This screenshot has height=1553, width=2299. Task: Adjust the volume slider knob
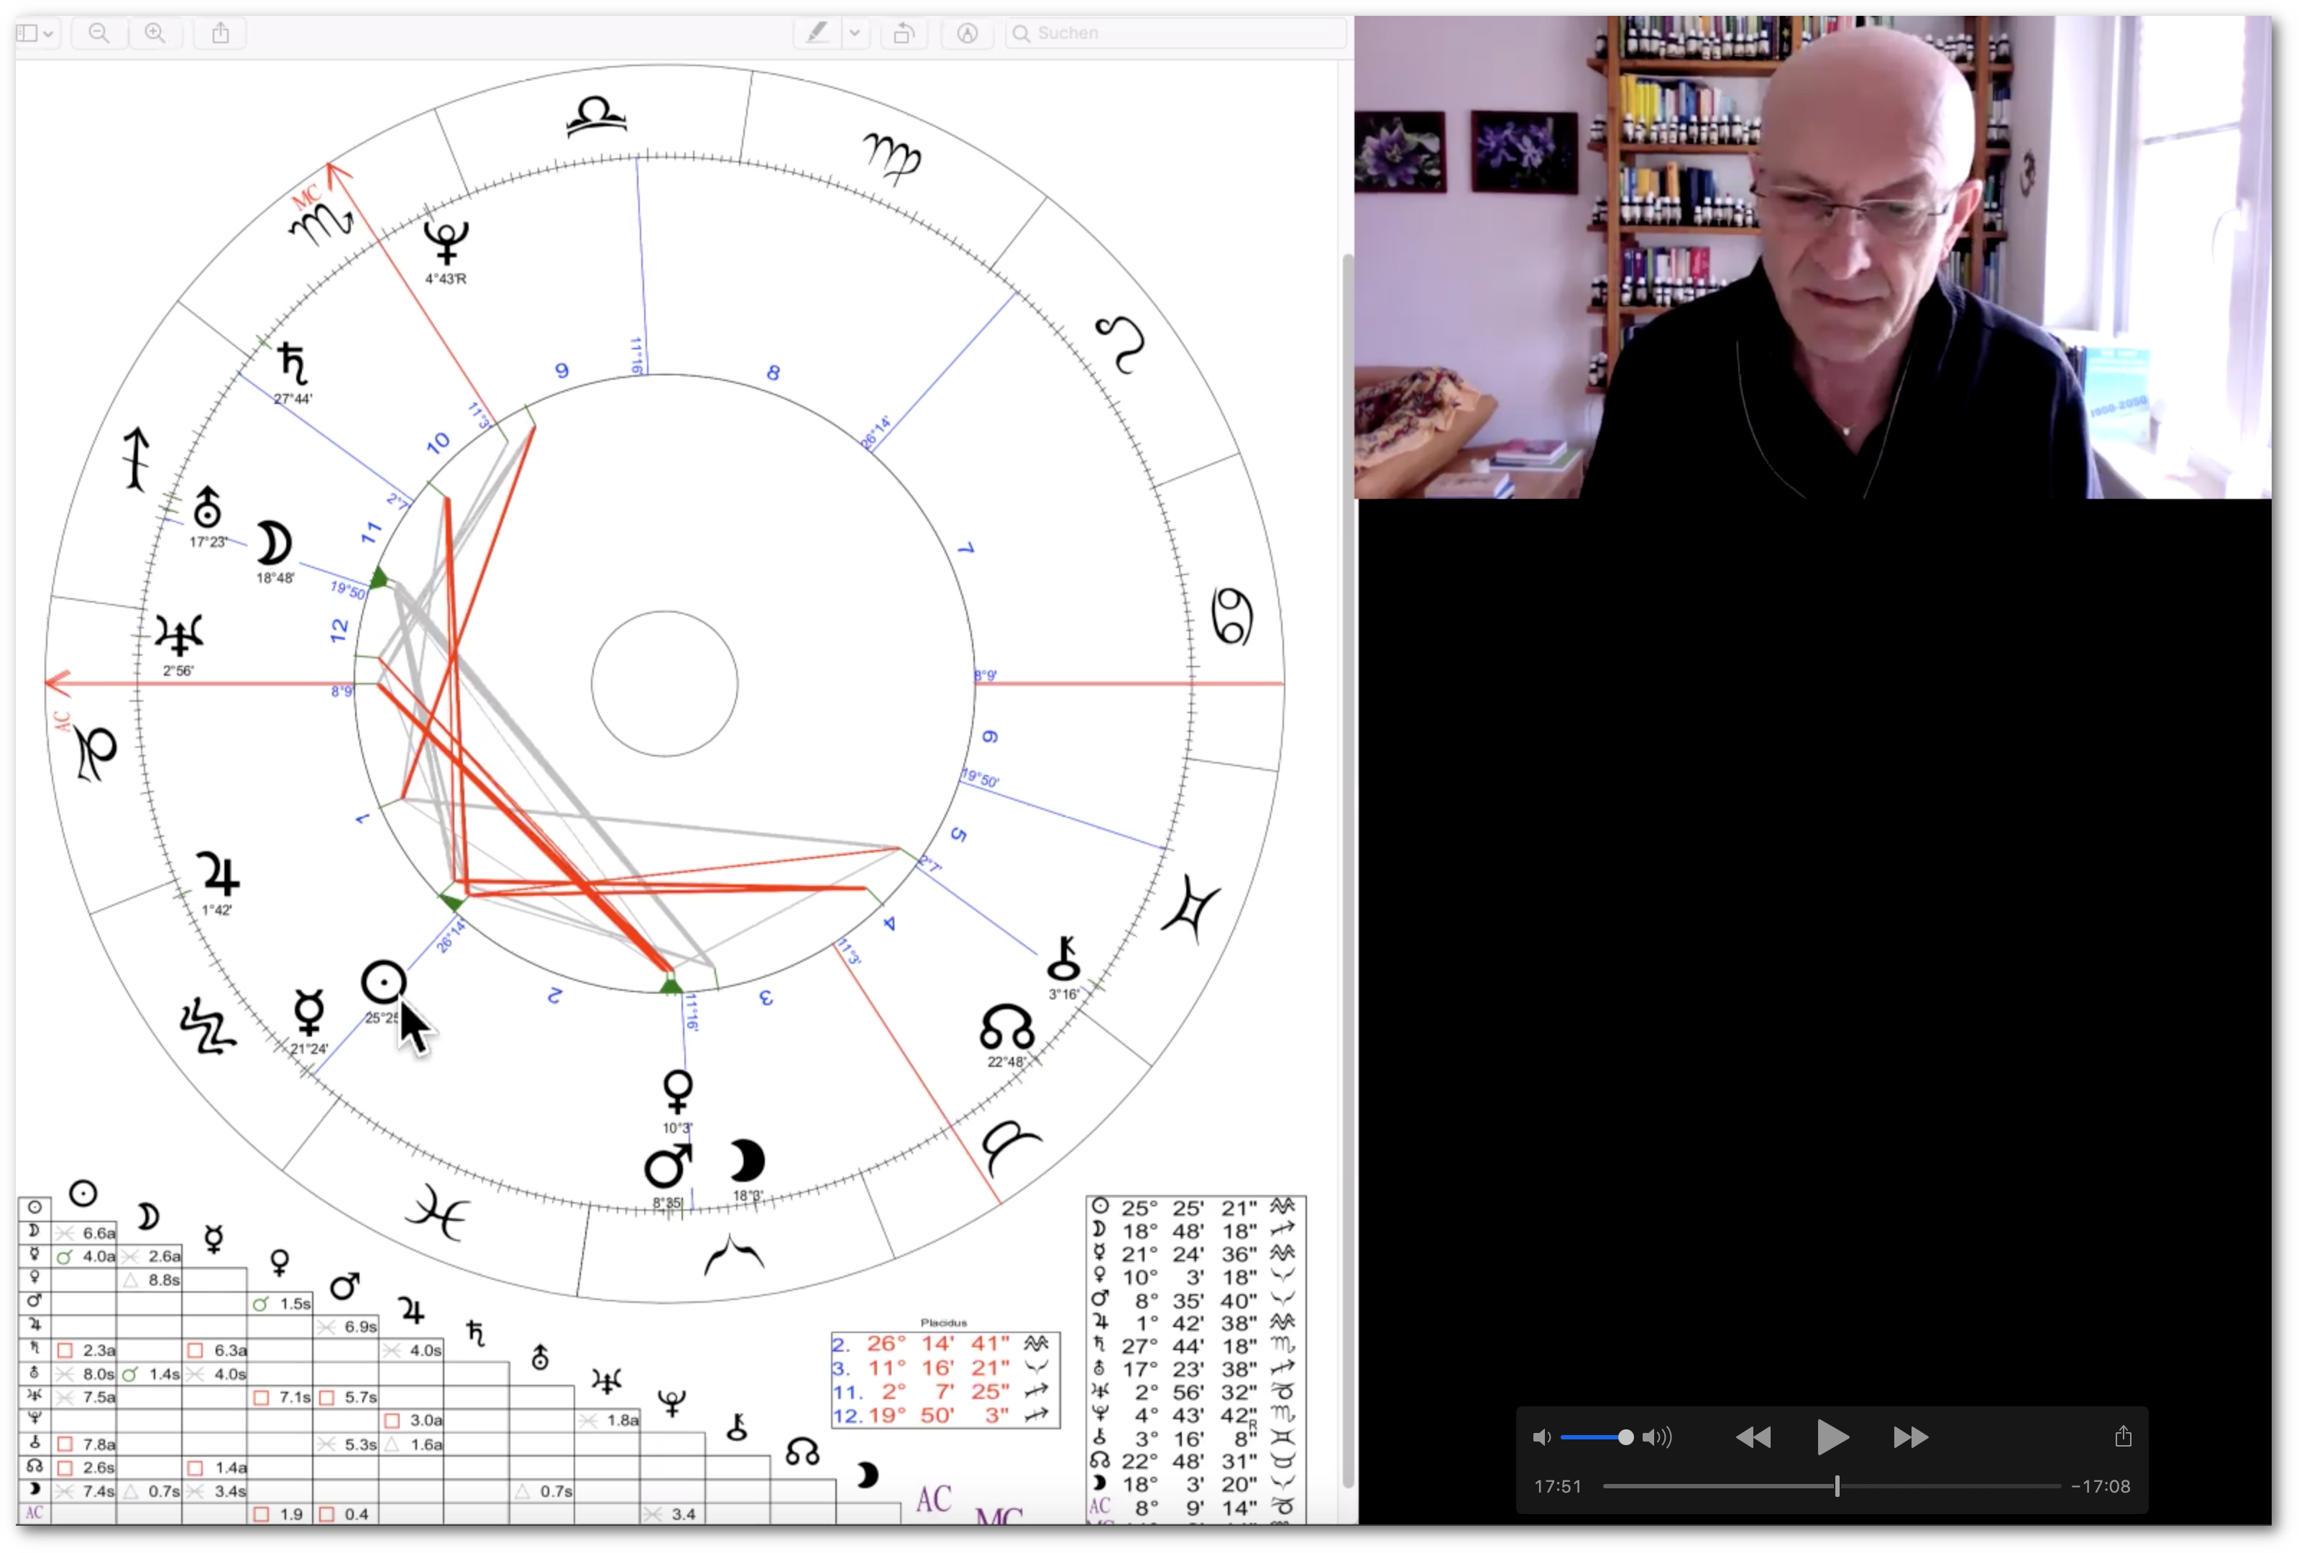(1625, 1437)
